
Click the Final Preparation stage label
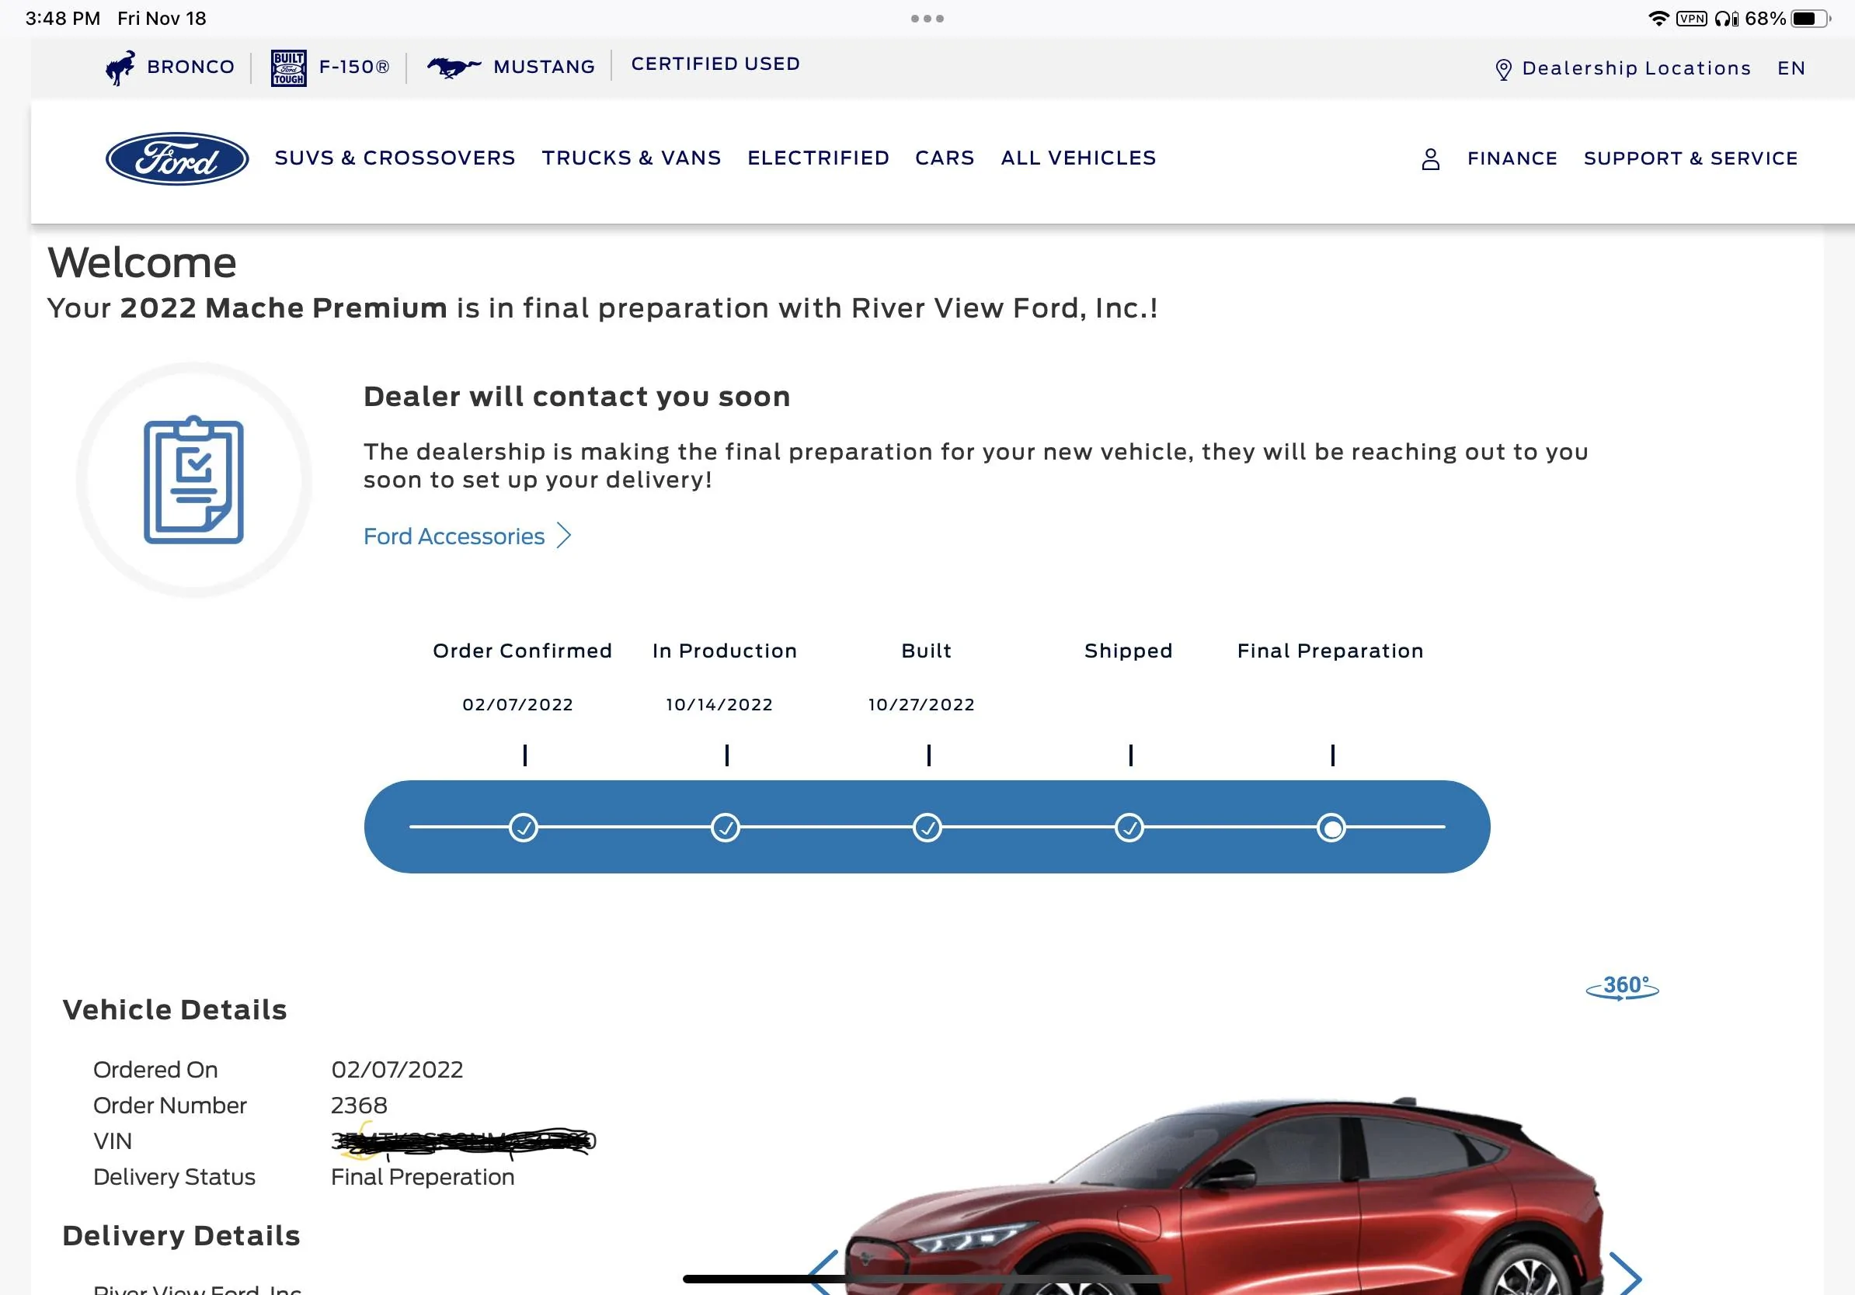(1331, 651)
